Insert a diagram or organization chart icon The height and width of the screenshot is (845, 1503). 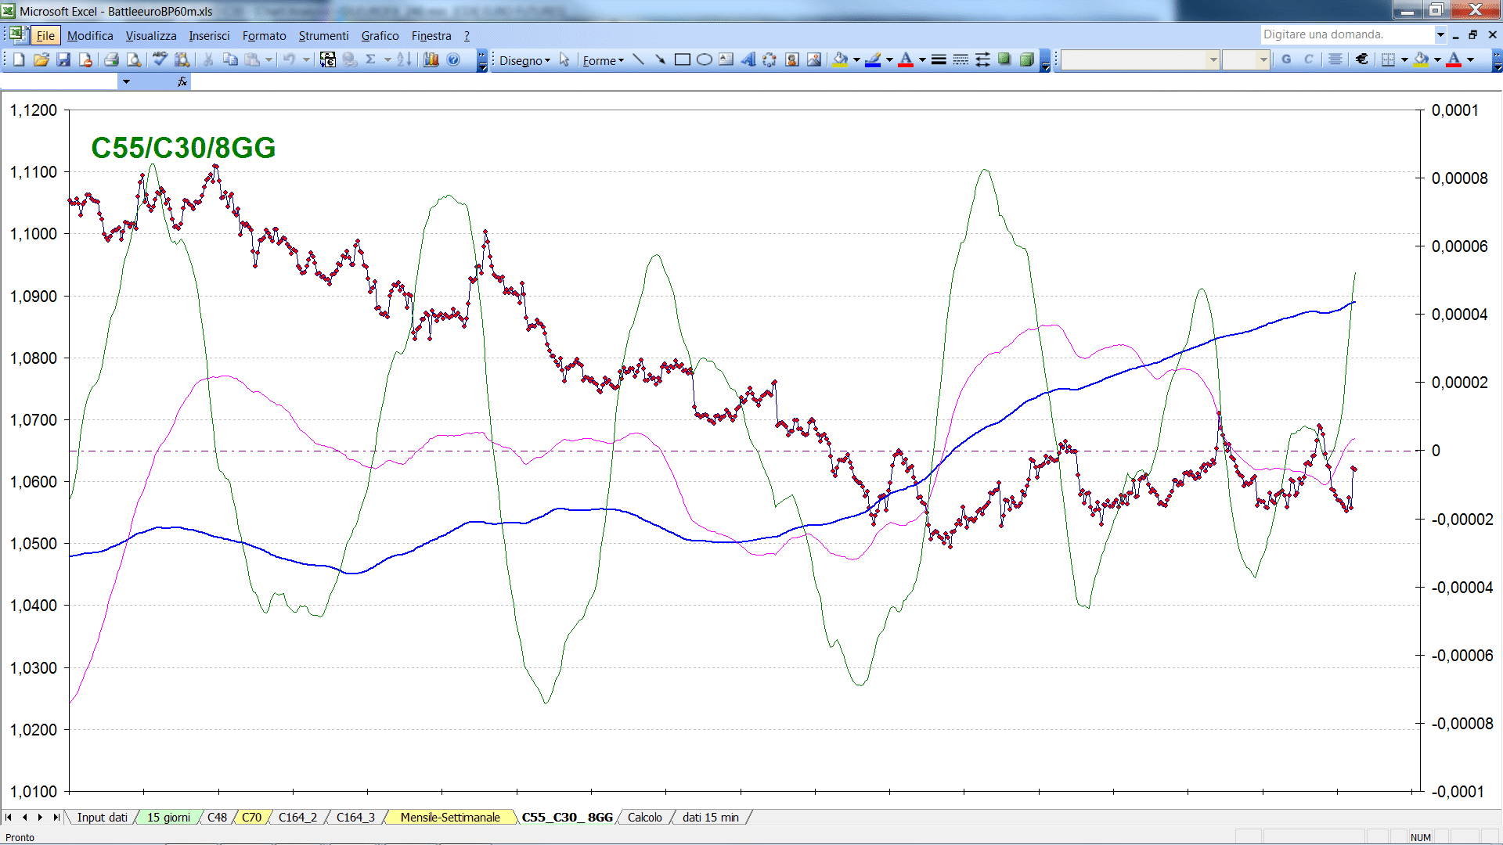click(x=770, y=60)
